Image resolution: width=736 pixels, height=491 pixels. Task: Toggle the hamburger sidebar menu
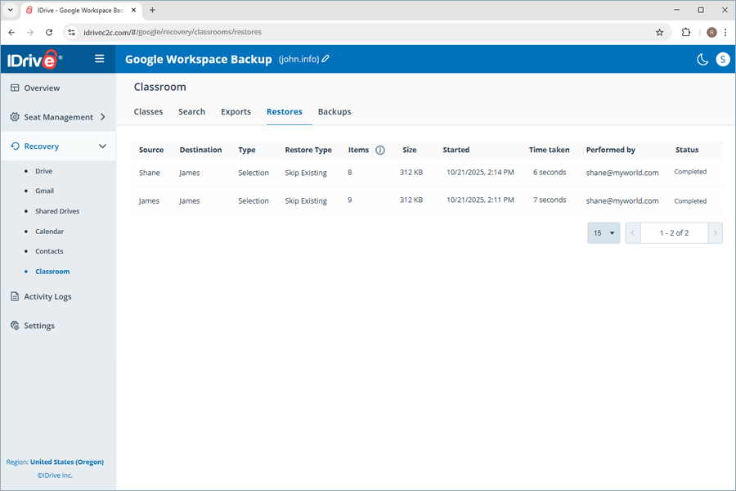point(100,59)
